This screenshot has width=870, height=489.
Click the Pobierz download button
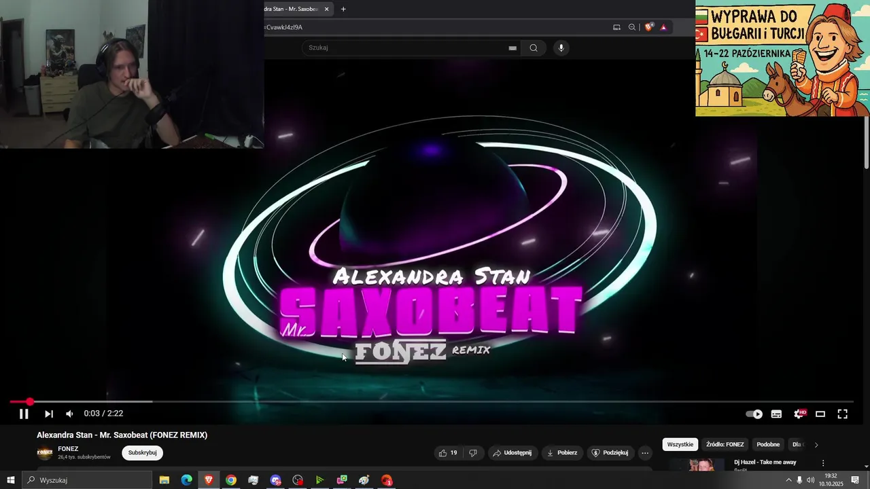[562, 453]
